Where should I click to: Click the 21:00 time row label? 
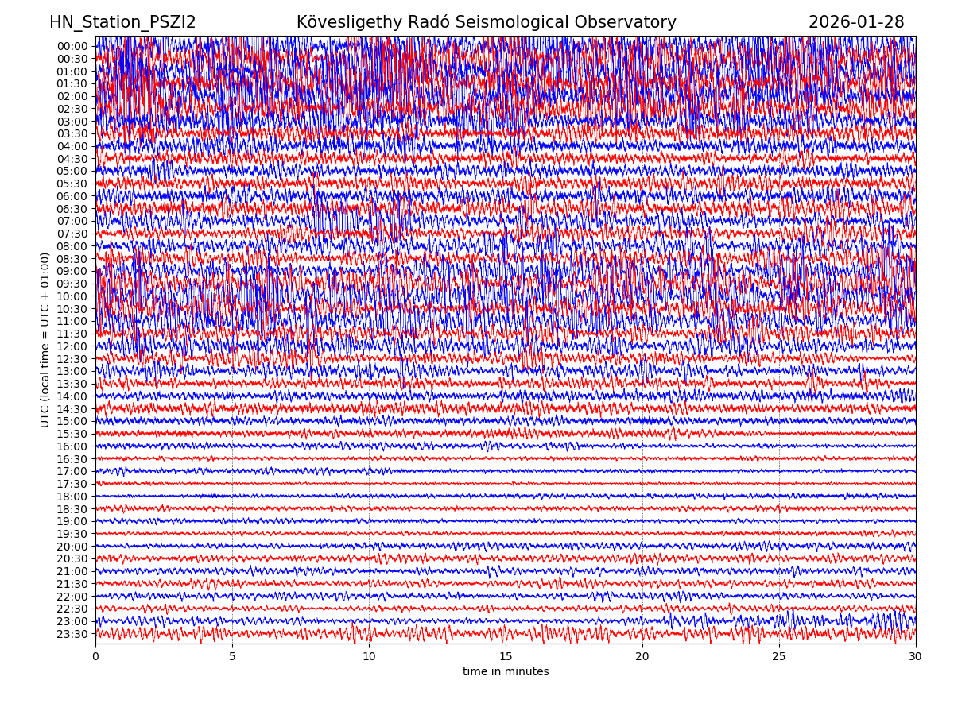[x=72, y=571]
